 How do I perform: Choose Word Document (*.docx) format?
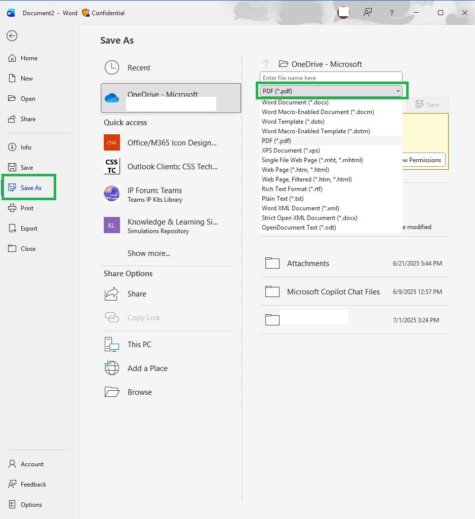coord(331,102)
